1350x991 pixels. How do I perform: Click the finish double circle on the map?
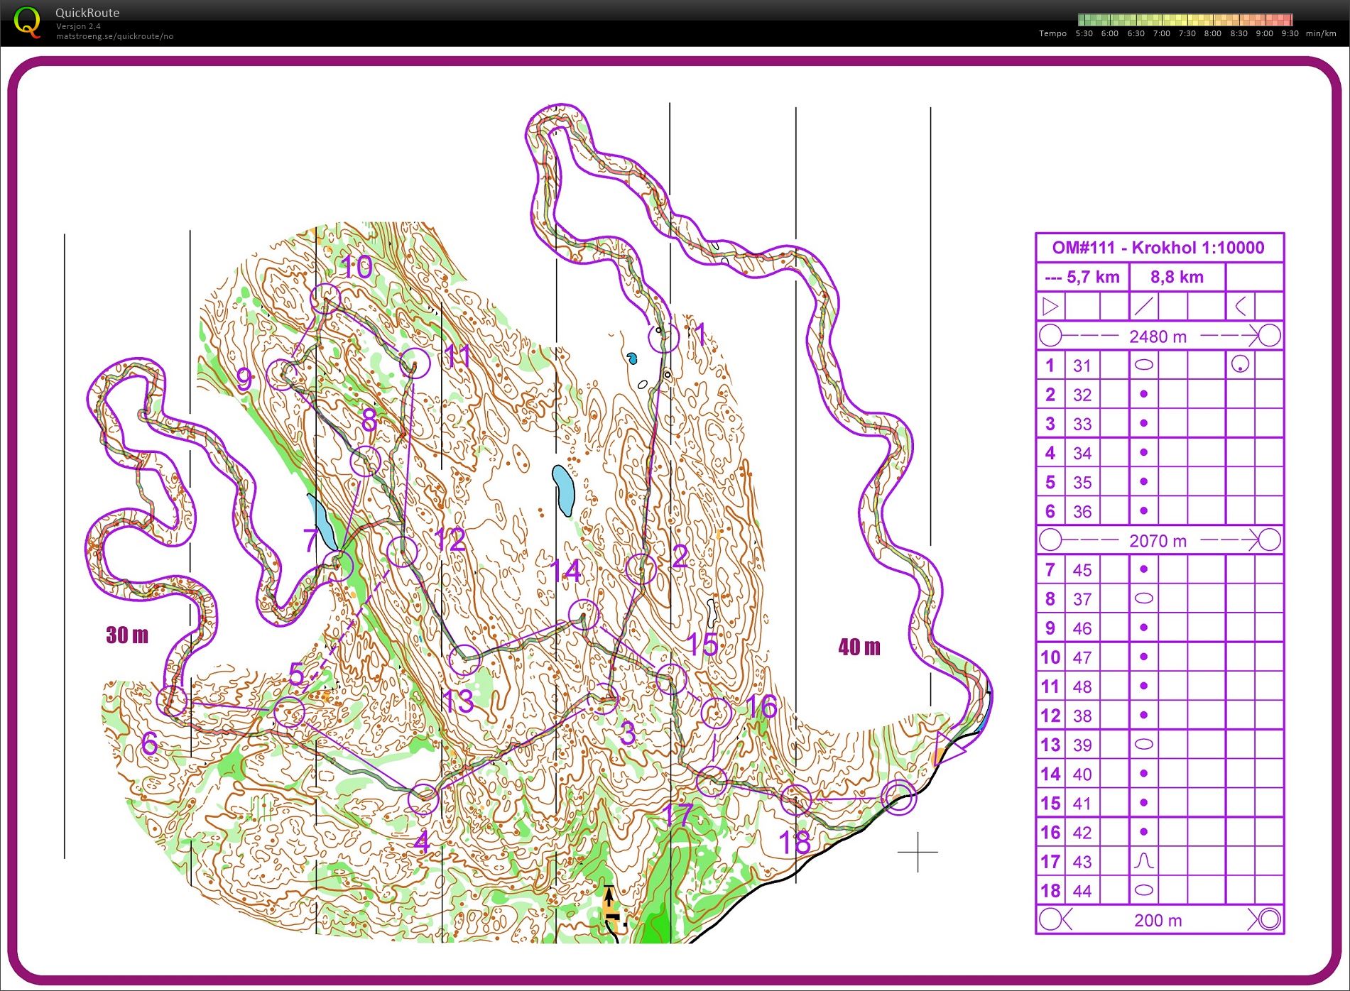click(x=898, y=797)
